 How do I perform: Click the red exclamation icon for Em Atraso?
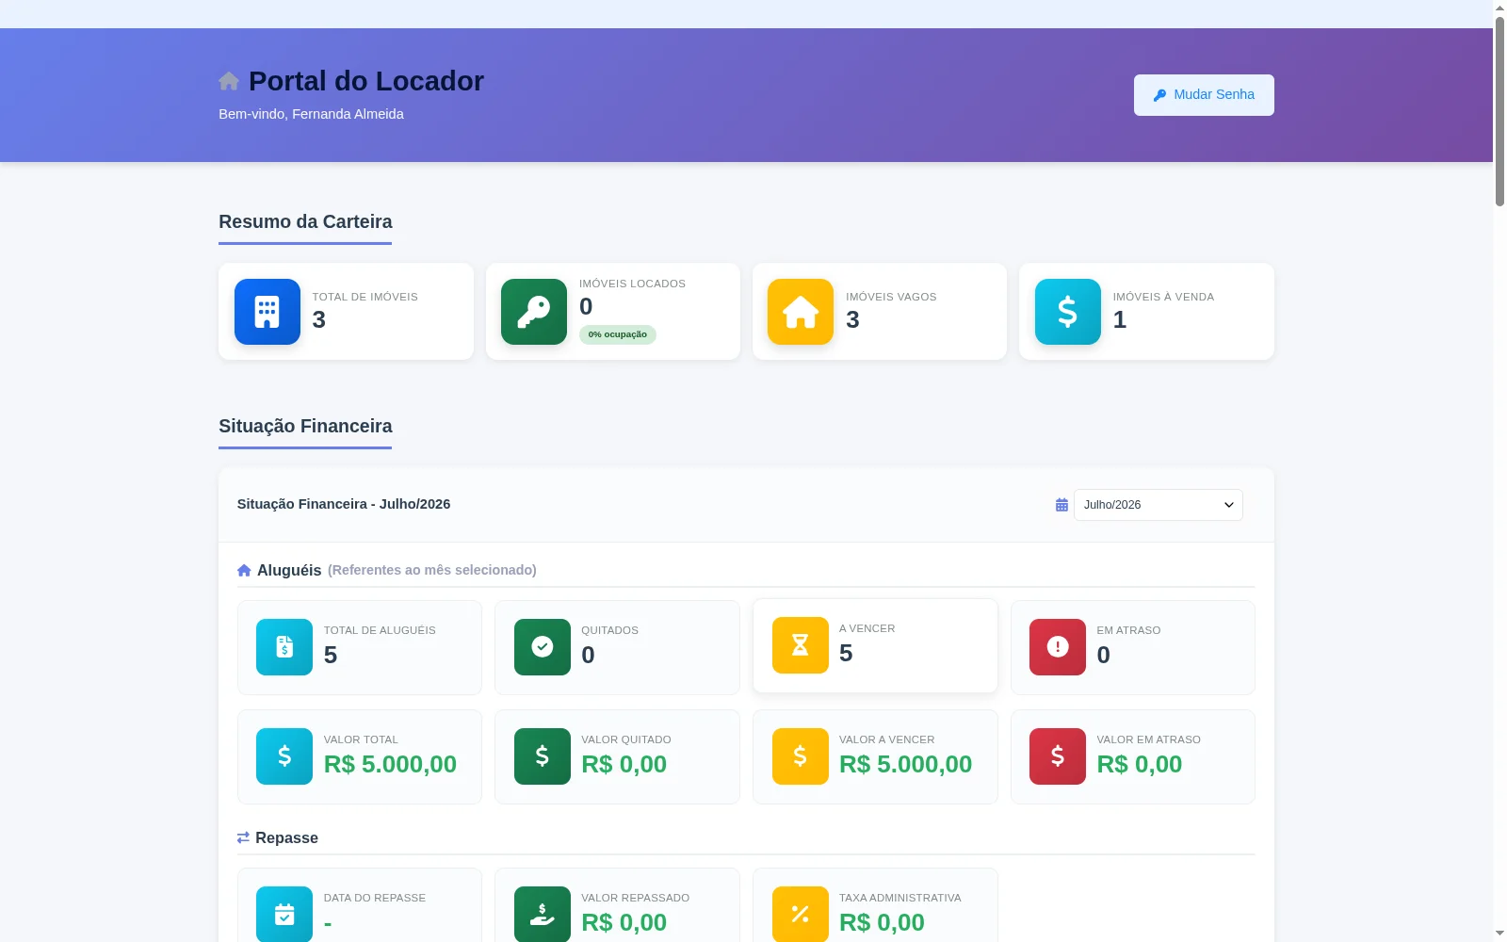[x=1058, y=647]
